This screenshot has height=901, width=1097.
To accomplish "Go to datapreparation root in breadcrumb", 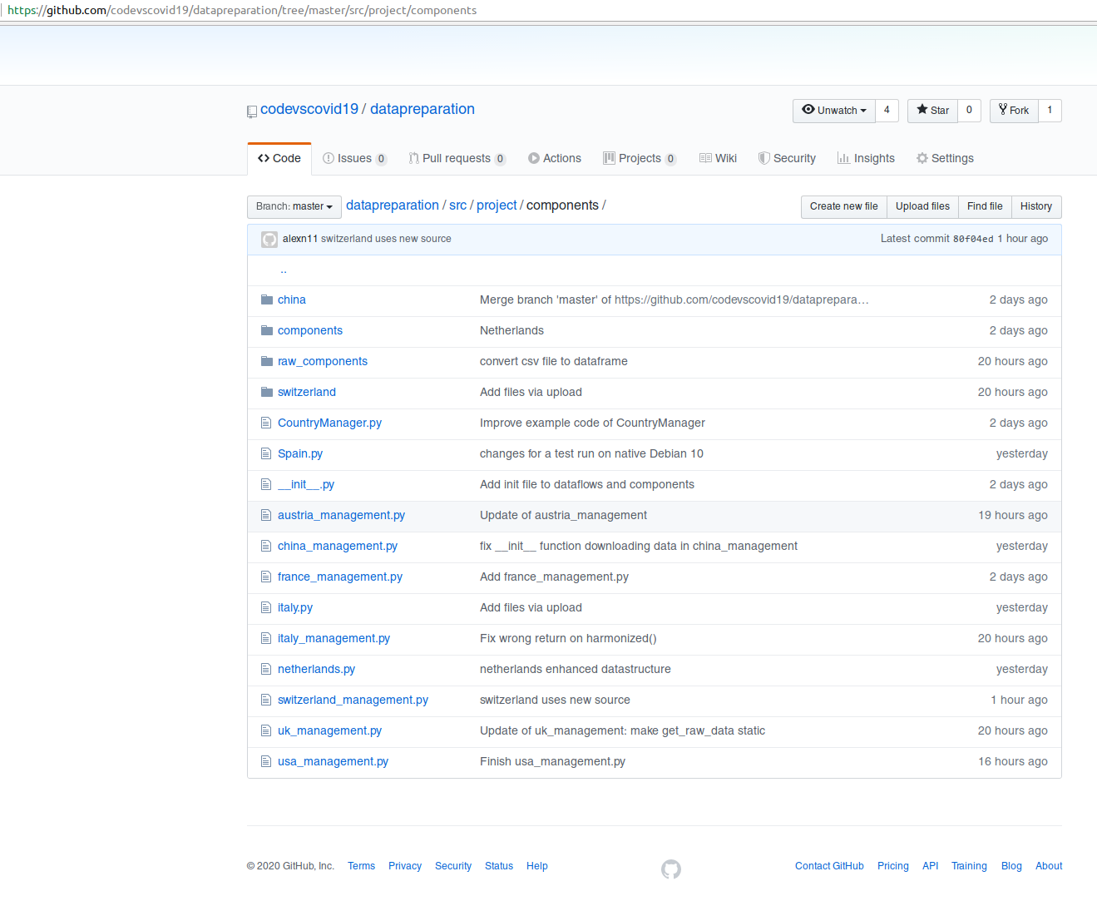I will click(x=393, y=205).
